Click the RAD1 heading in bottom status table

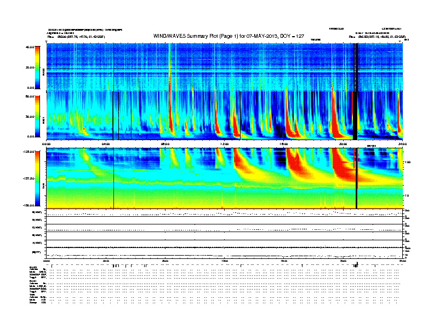[x=33, y=281]
